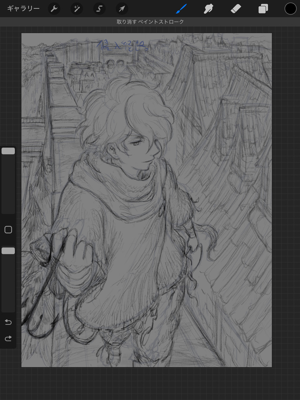The width and height of the screenshot is (300, 400).
Task: Activate the Transform arrow tool
Action: (x=122, y=9)
